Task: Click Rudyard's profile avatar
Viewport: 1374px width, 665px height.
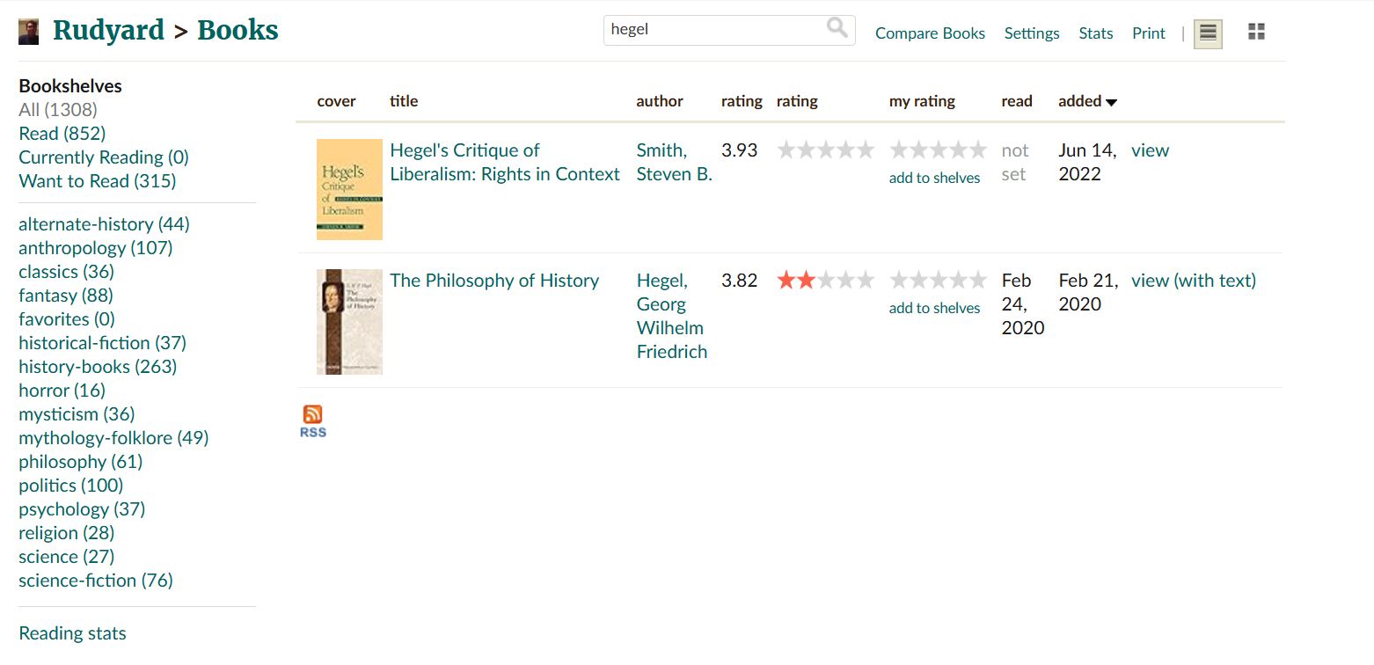Action: [28, 32]
